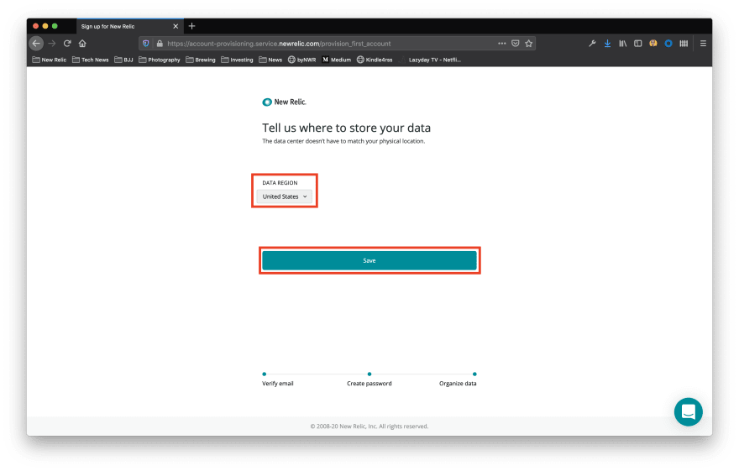Click the browser back arrow button

(x=36, y=44)
